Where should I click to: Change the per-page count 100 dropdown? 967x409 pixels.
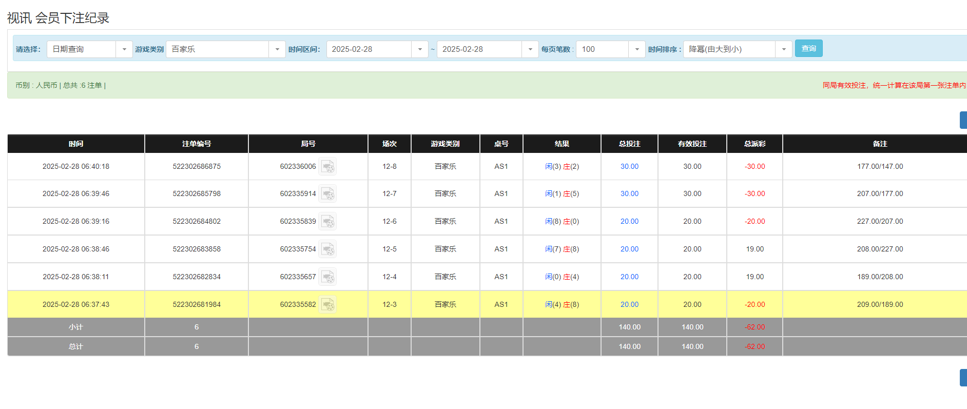pyautogui.click(x=636, y=49)
